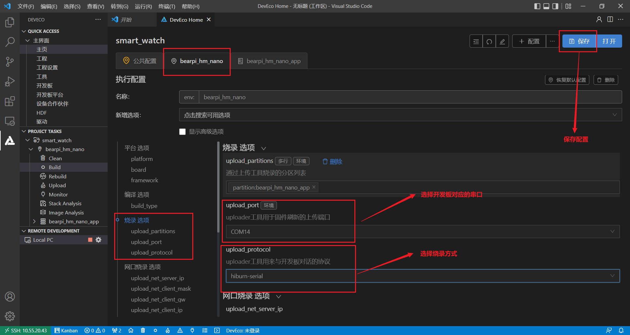Image resolution: width=630 pixels, height=335 pixels.
Task: Open the 新增选项 search dropdown
Action: [x=400, y=115]
